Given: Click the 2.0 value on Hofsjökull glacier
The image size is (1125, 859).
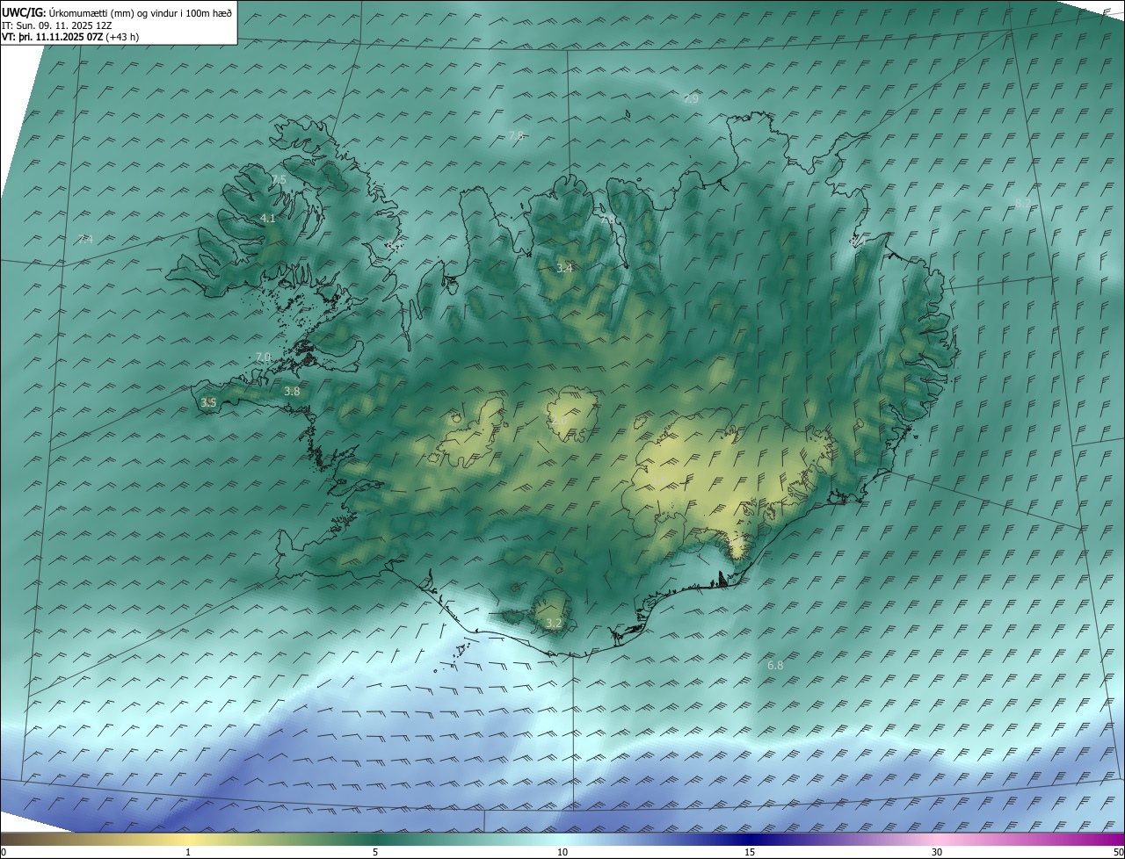Looking at the screenshot, I should 559,421.
